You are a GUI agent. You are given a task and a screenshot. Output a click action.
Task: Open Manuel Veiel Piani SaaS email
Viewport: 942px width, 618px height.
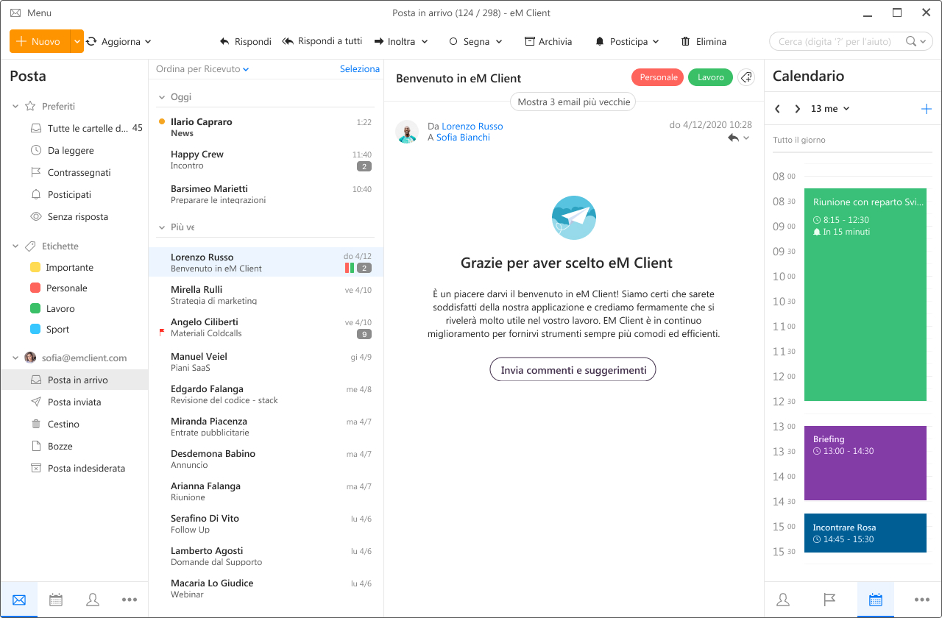tap(266, 361)
